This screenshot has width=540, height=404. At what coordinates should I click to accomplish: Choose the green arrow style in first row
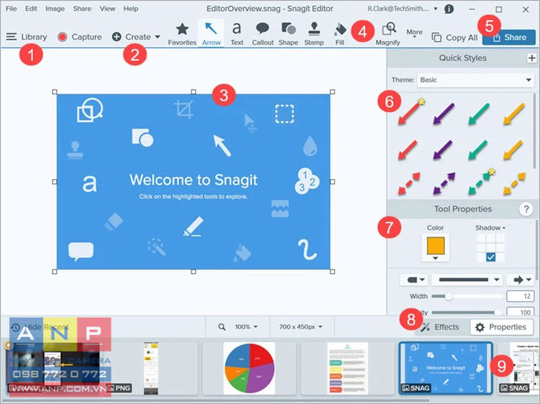(x=479, y=114)
